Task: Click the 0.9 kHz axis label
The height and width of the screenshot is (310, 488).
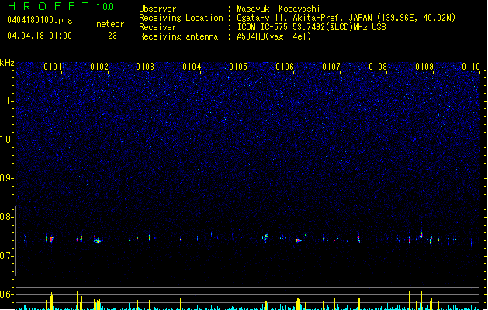Action: pyautogui.click(x=6, y=178)
